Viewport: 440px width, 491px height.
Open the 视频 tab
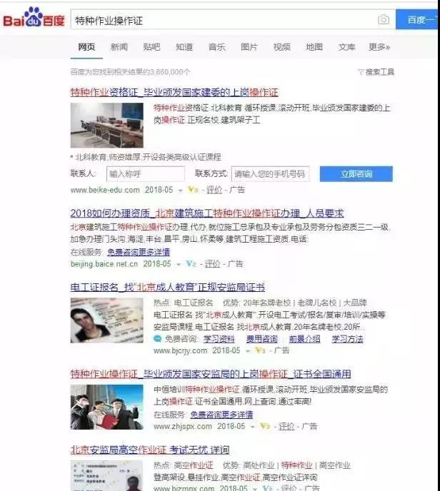tap(281, 47)
